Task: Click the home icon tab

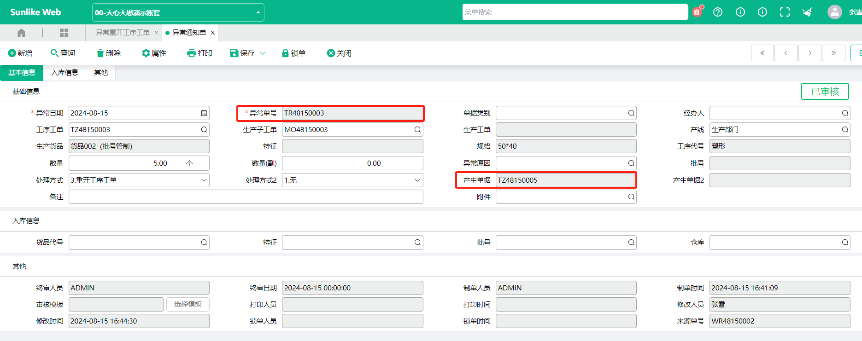Action: pos(21,33)
